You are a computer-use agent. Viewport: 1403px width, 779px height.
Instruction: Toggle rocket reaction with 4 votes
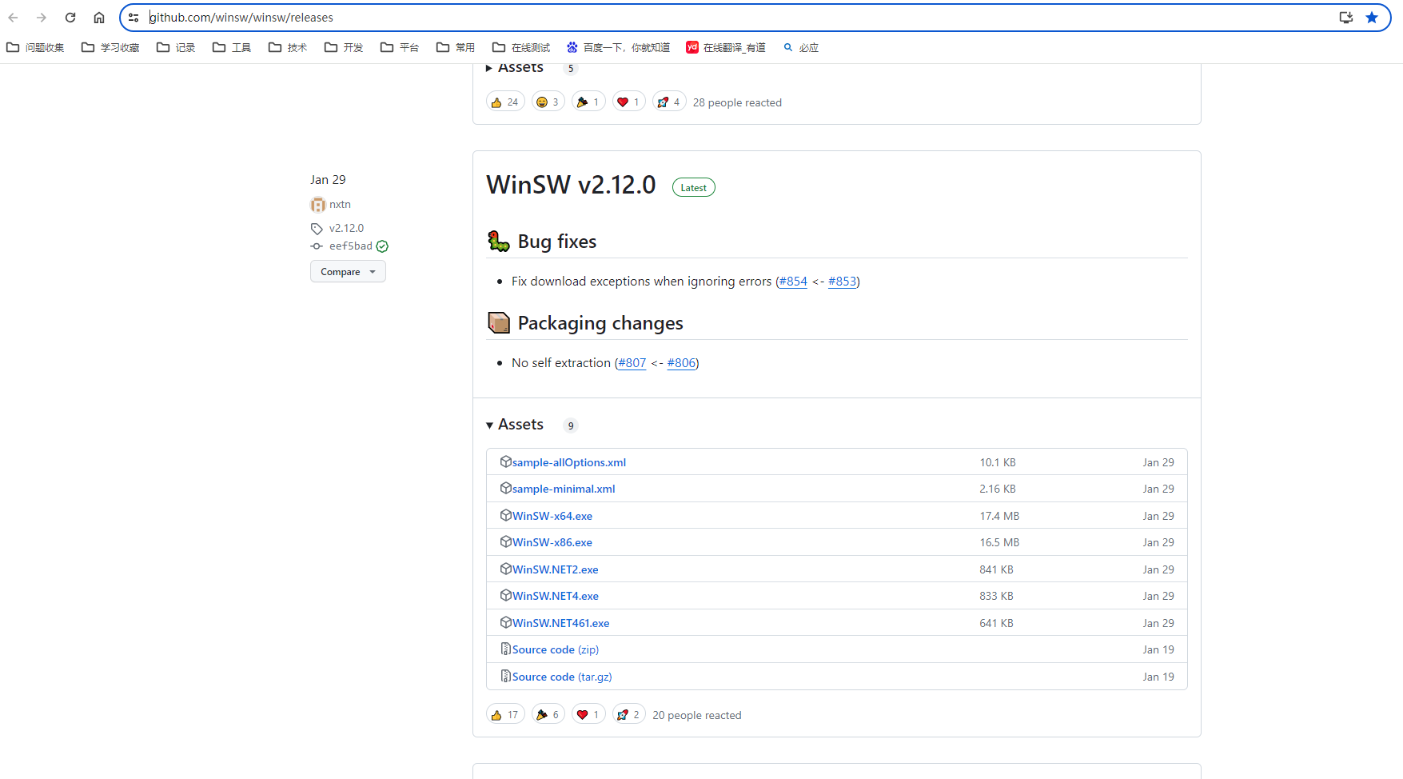pyautogui.click(x=669, y=102)
